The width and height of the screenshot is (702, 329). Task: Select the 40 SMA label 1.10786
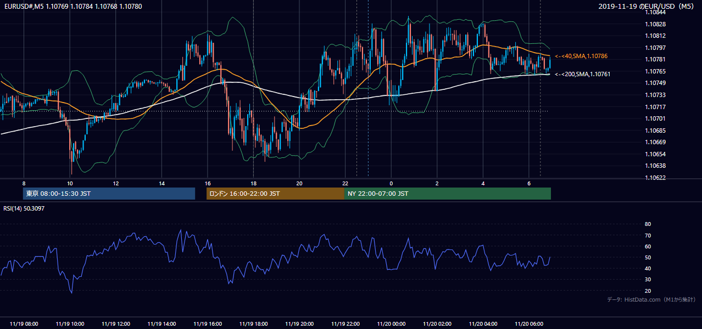pyautogui.click(x=581, y=56)
